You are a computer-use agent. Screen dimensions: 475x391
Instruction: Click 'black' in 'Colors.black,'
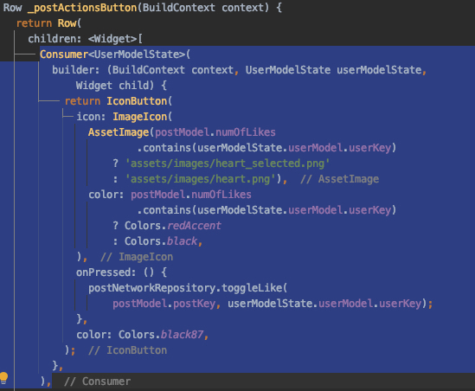[x=182, y=241]
